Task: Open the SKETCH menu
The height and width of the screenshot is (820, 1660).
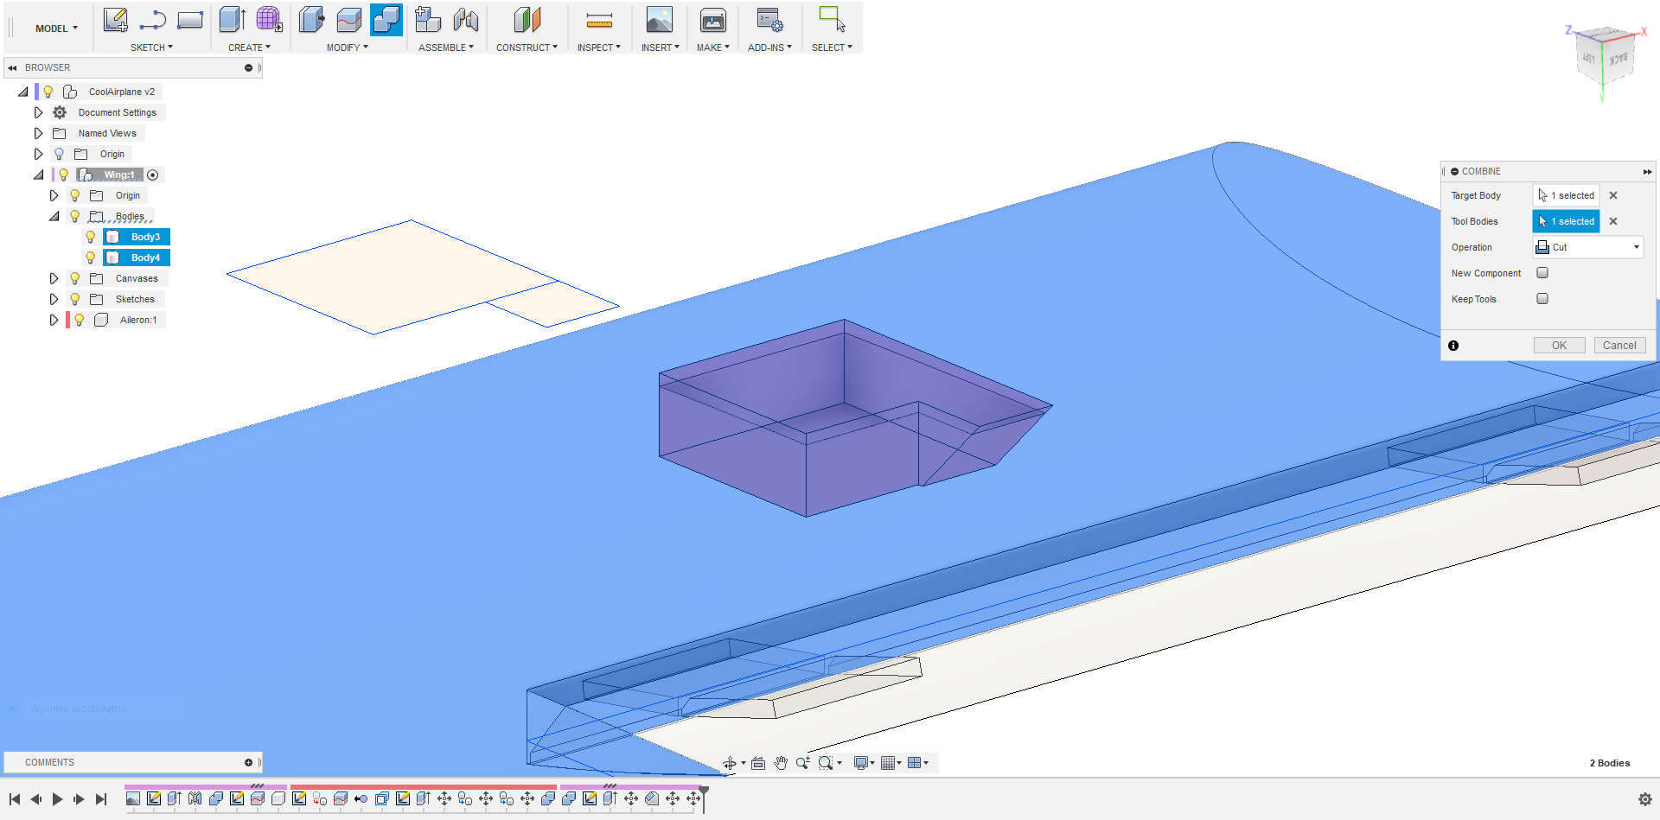Action: [151, 48]
